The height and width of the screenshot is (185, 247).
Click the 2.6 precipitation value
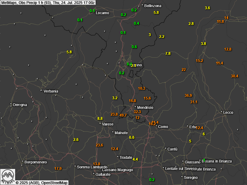tap(76, 140)
